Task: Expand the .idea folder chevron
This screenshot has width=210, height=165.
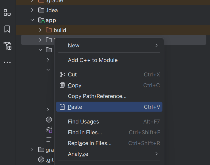Action: tap(32, 11)
